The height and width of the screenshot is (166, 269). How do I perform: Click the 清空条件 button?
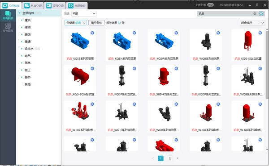tap(96, 23)
